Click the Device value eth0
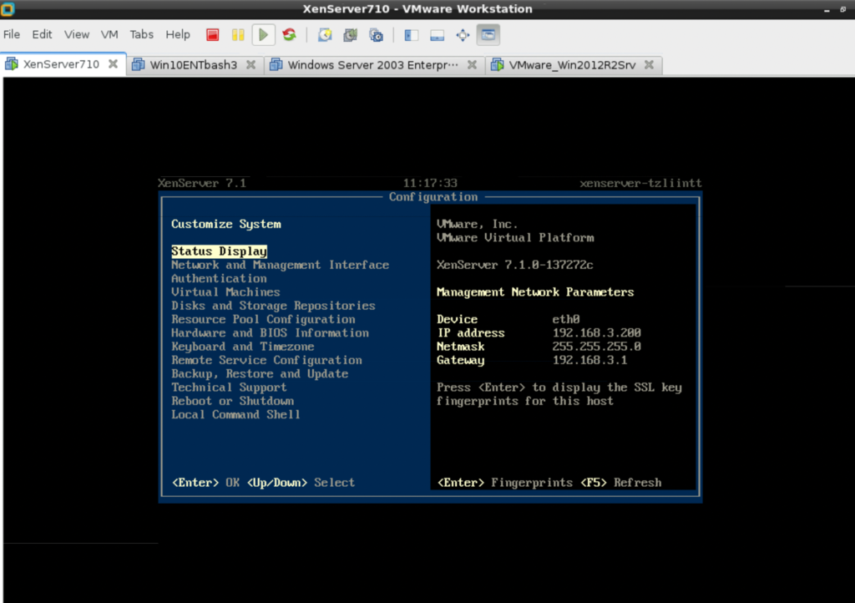This screenshot has height=603, width=855. click(566, 320)
